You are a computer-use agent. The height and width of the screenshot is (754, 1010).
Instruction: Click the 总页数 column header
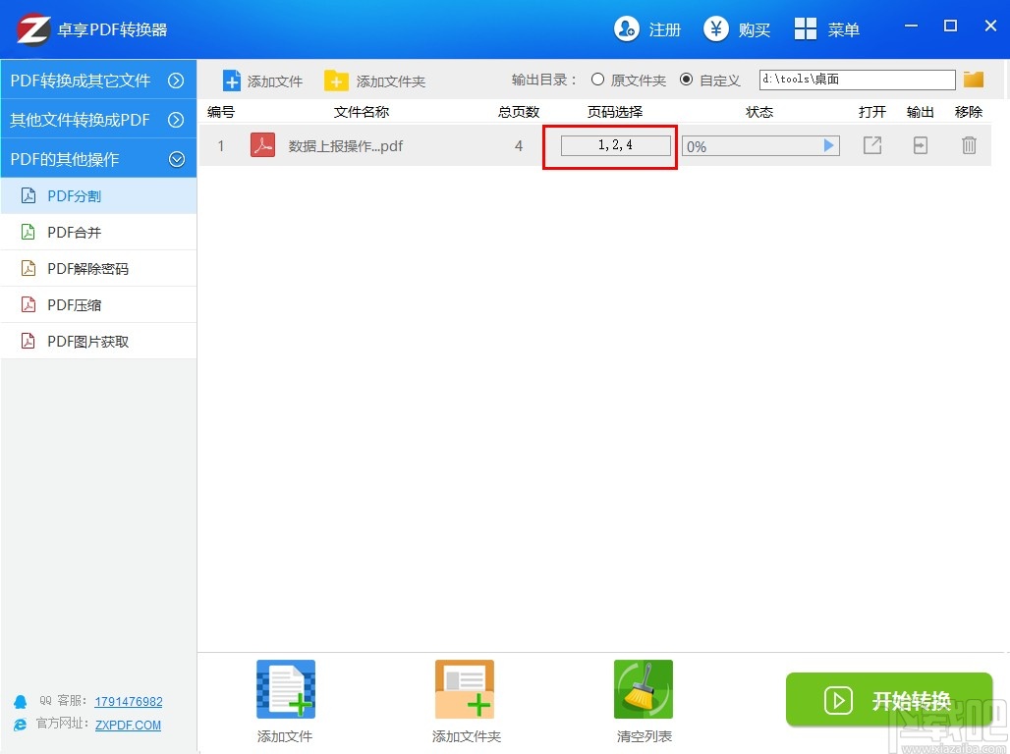[x=519, y=112]
